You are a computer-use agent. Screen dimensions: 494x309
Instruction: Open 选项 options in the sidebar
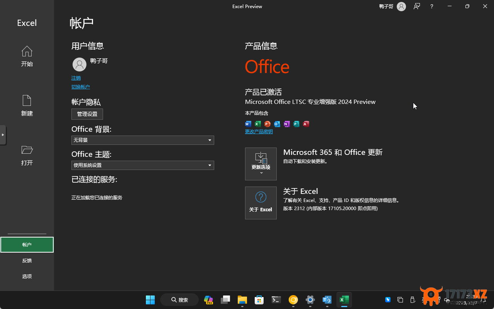click(27, 277)
